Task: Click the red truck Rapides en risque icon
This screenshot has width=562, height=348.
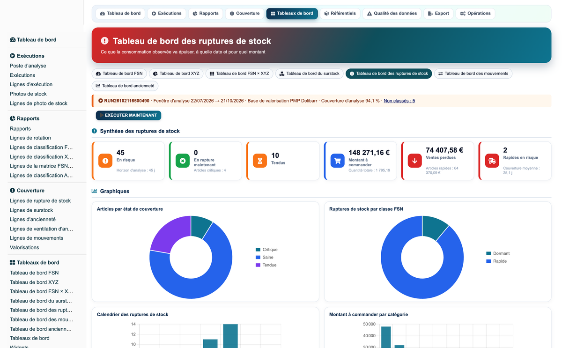Action: coord(492,161)
